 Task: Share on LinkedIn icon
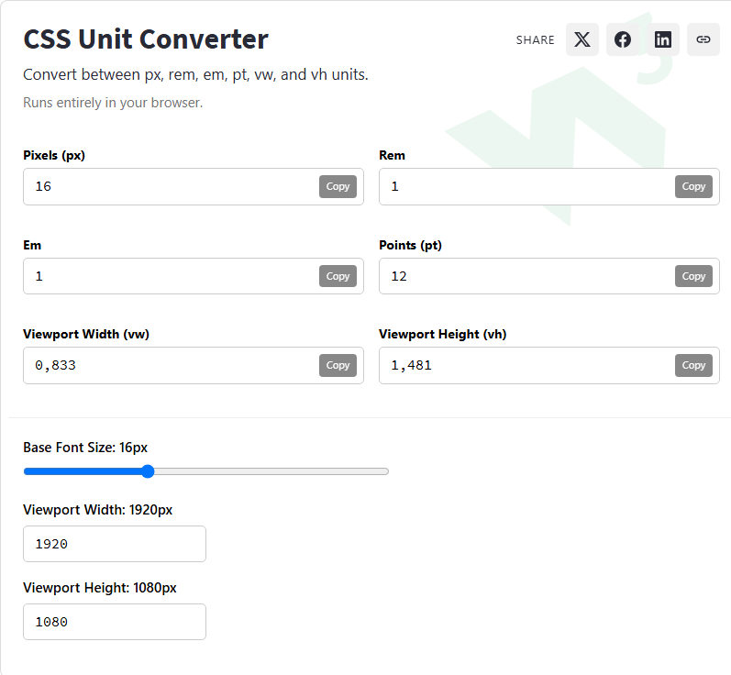click(663, 39)
